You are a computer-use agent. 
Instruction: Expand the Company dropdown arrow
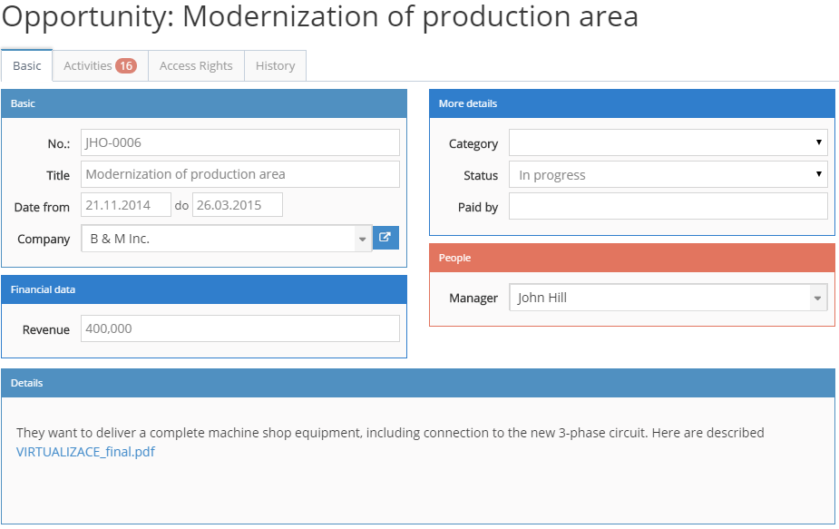[x=362, y=239]
